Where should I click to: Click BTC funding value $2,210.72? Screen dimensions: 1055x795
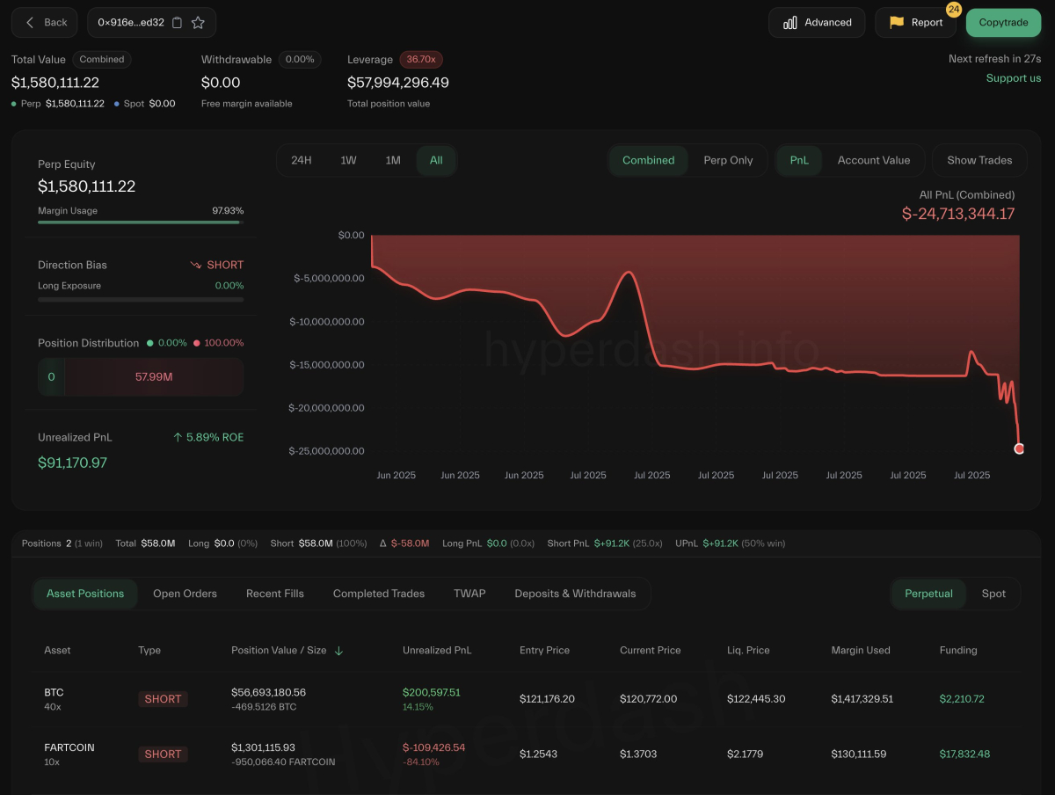tap(962, 699)
